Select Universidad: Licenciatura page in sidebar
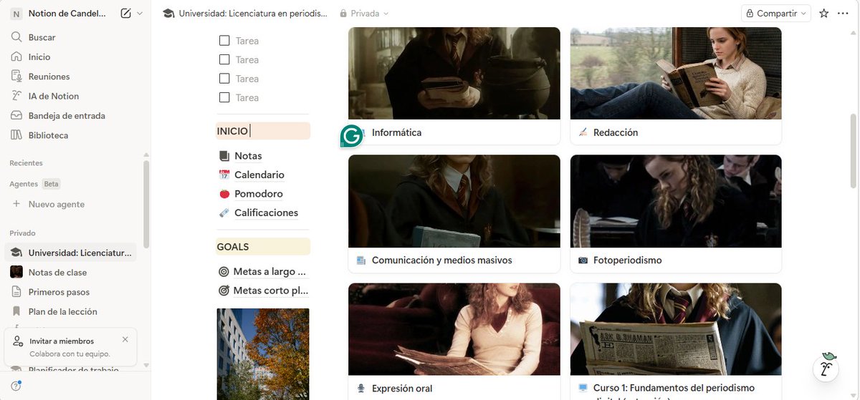This screenshot has height=400, width=860. pyautogui.click(x=71, y=253)
